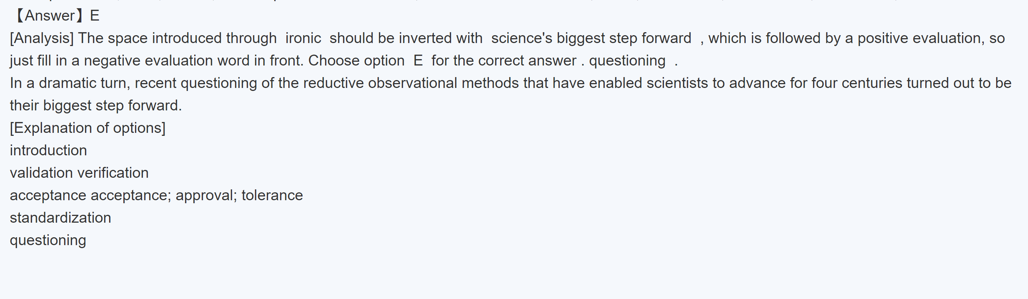Click the phrase 'science's biggest step forward'
Viewport: 1028px width, 299px height.
click(590, 38)
